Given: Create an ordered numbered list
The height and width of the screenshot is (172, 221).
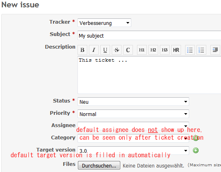Looking at the screenshot, I should tap(201, 50).
